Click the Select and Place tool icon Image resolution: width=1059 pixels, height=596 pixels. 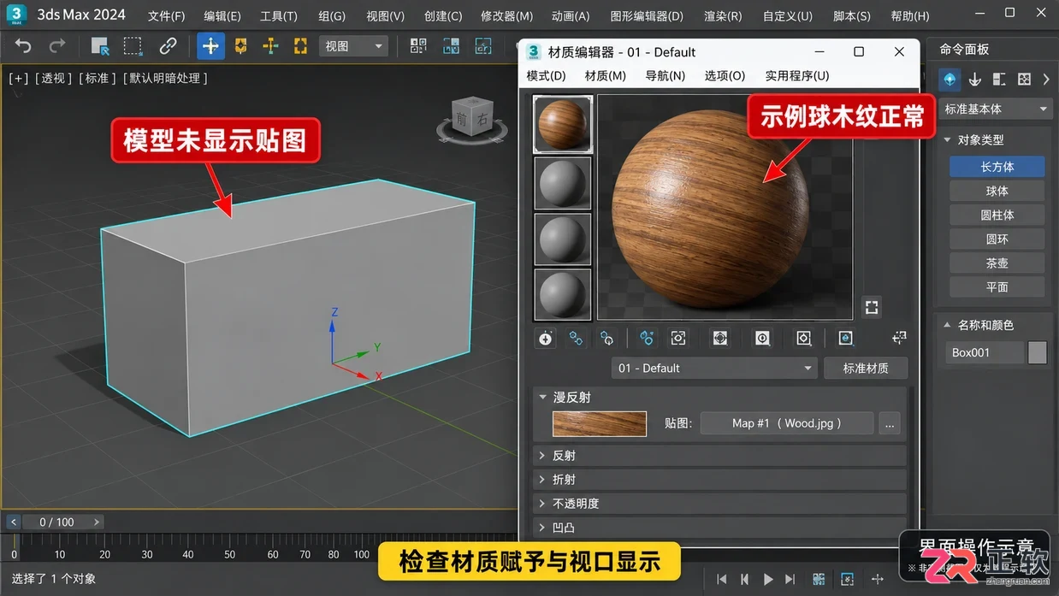(x=300, y=46)
